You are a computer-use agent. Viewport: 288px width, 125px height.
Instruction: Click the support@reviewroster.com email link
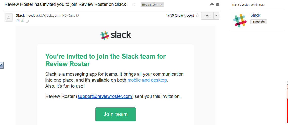pyautogui.click(x=105, y=96)
